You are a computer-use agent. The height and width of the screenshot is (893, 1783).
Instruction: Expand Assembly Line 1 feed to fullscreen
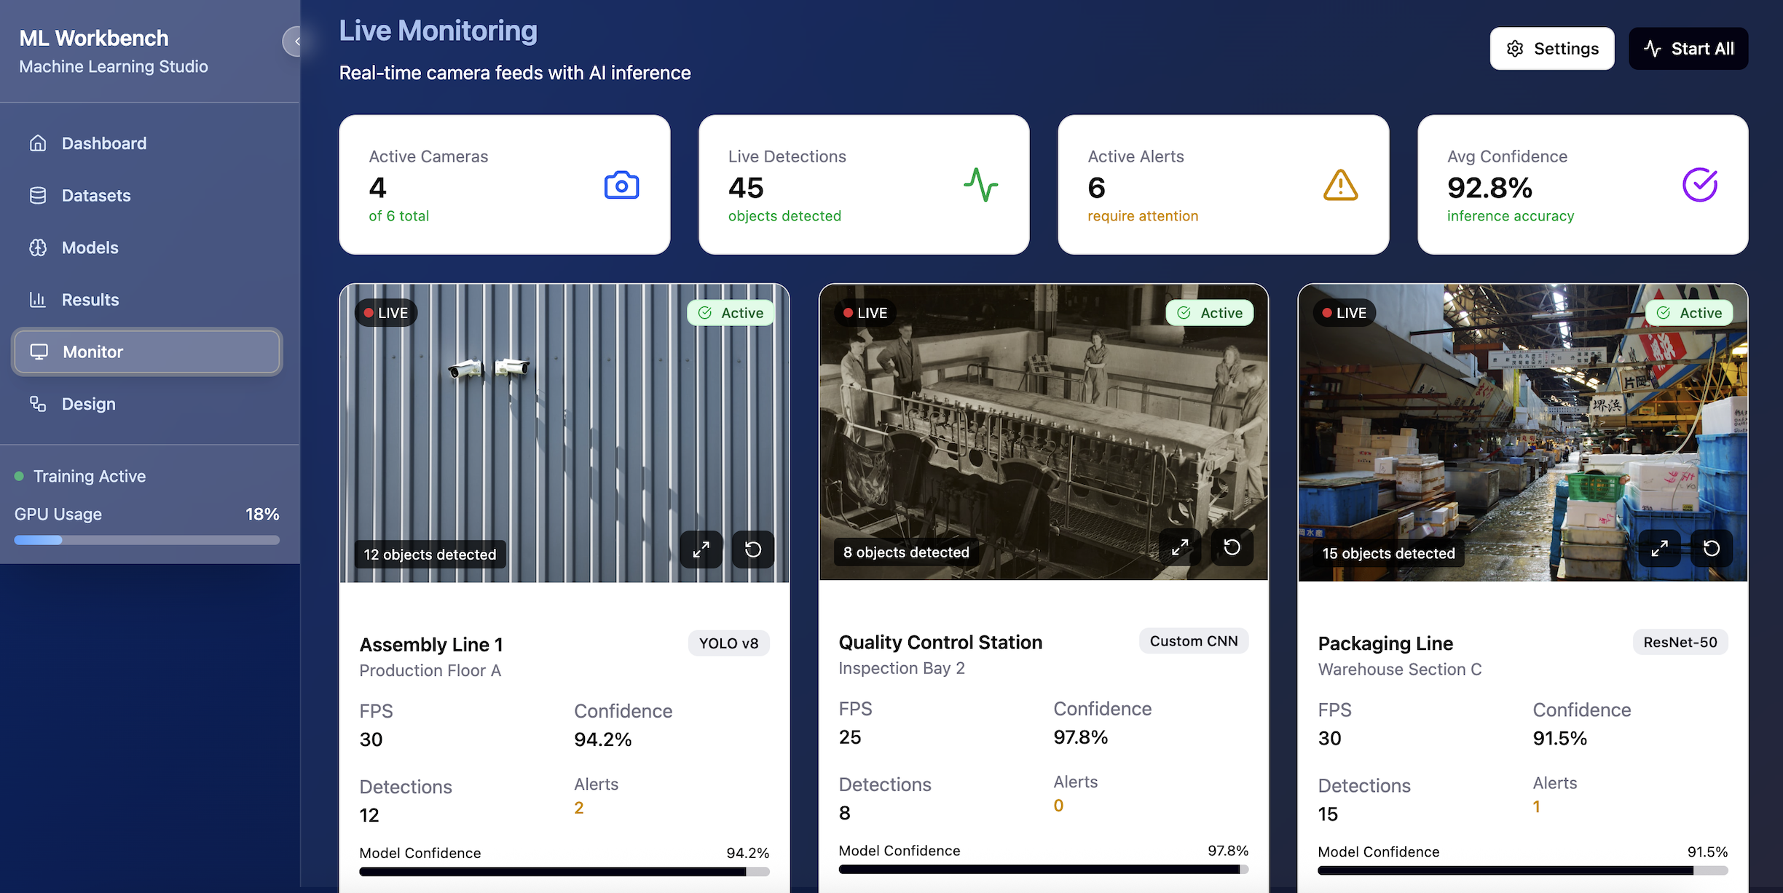(x=701, y=549)
